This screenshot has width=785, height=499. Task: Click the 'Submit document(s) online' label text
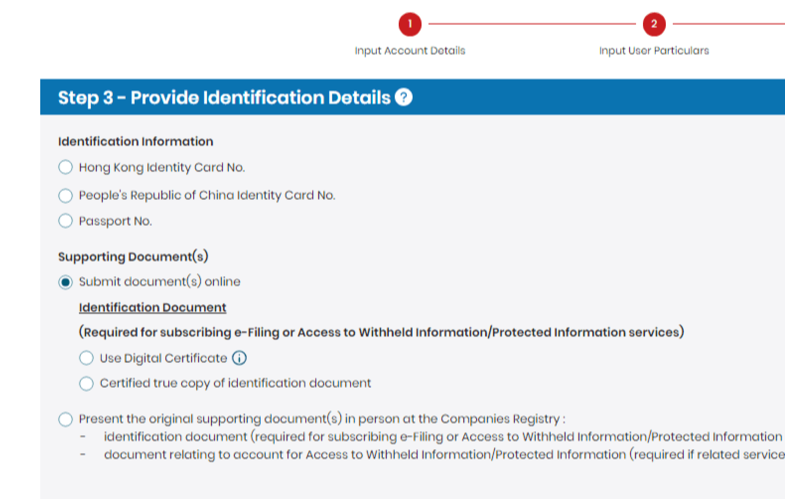click(x=159, y=282)
